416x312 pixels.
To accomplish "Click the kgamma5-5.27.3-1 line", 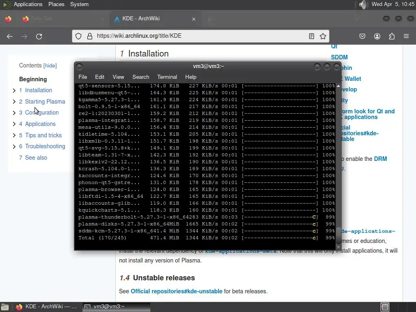I will tap(206, 100).
